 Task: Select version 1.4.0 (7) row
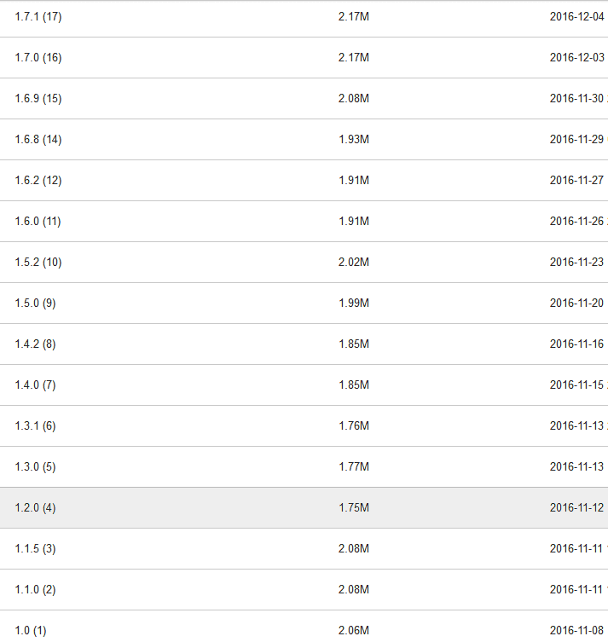pyautogui.click(x=35, y=385)
